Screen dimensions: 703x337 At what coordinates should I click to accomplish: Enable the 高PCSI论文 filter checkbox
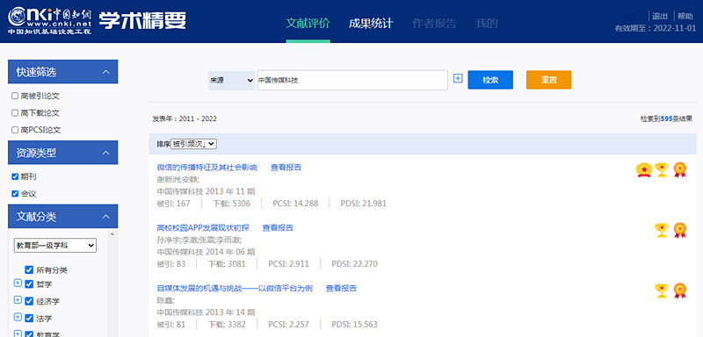click(15, 130)
